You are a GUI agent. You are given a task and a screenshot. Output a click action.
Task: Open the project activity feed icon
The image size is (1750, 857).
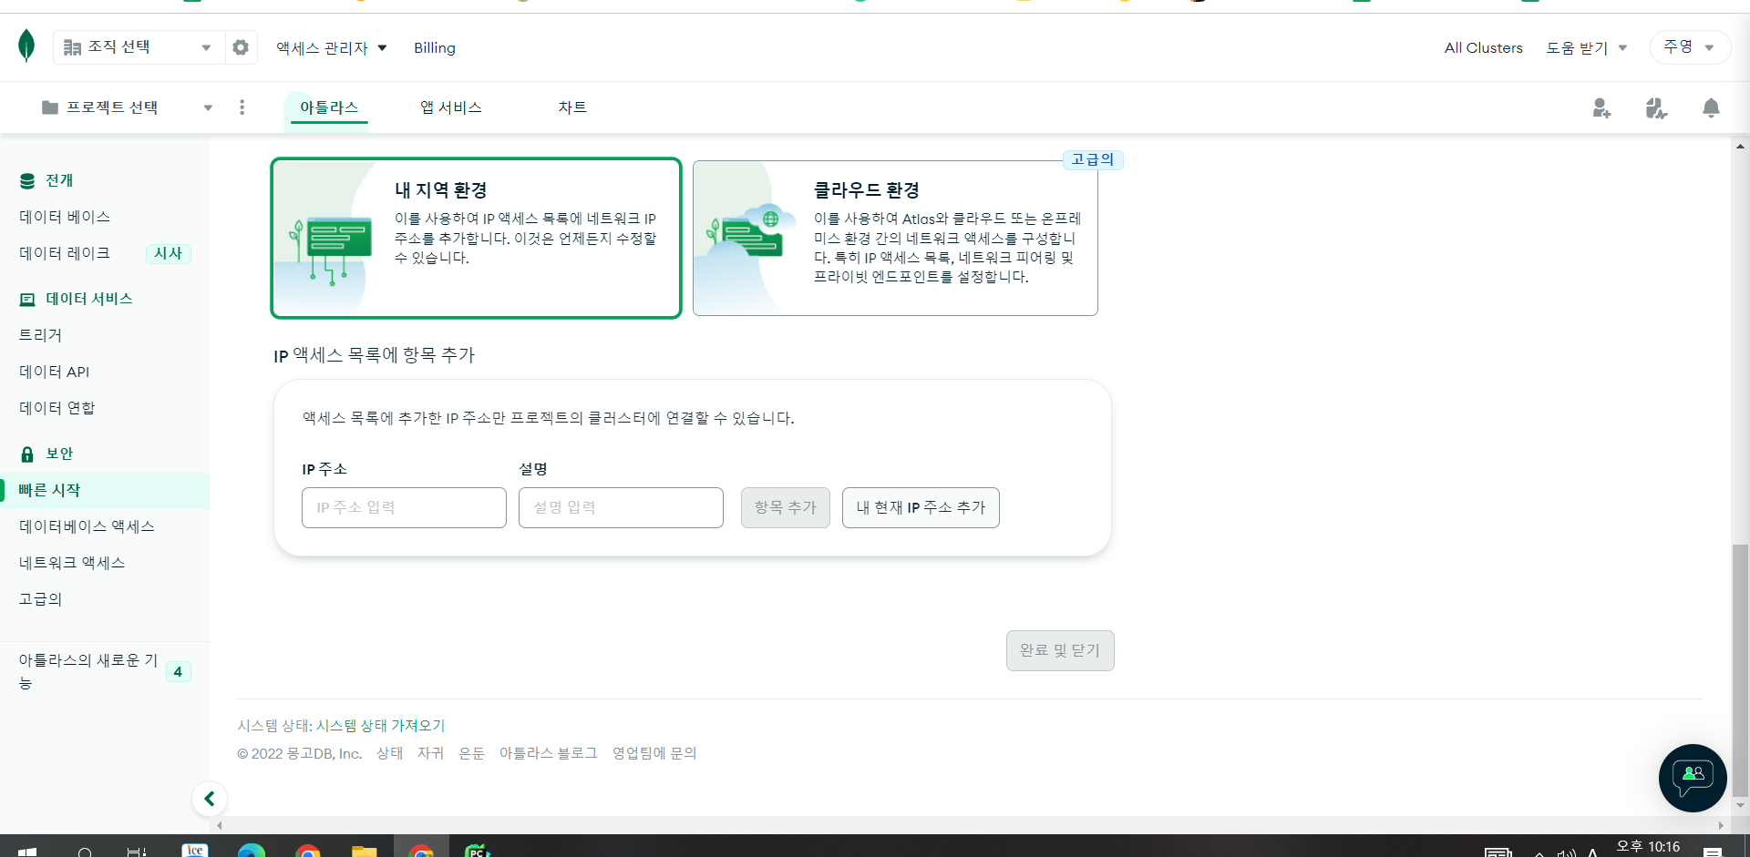tap(1656, 108)
